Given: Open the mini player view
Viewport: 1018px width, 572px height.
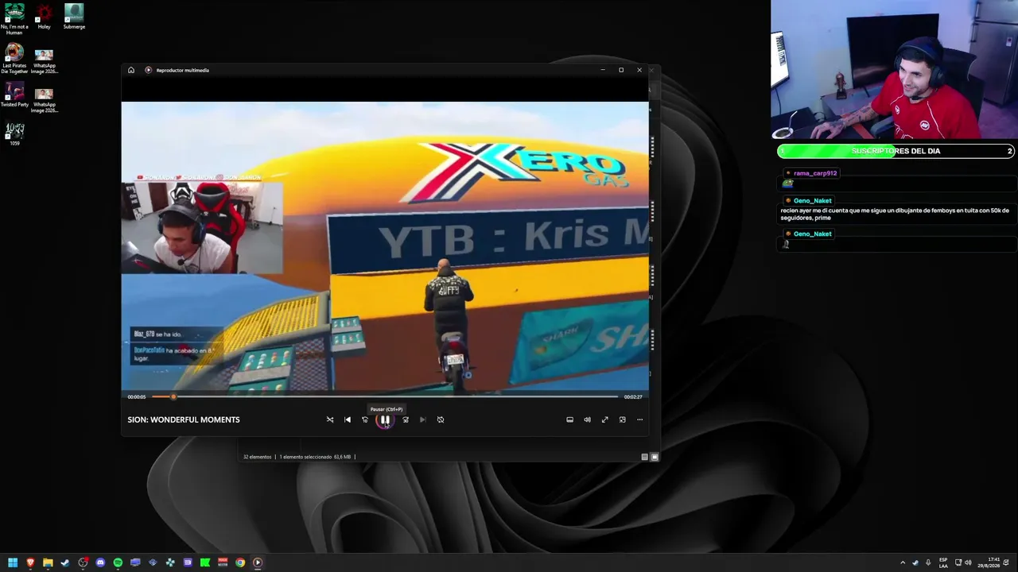Looking at the screenshot, I should (622, 419).
